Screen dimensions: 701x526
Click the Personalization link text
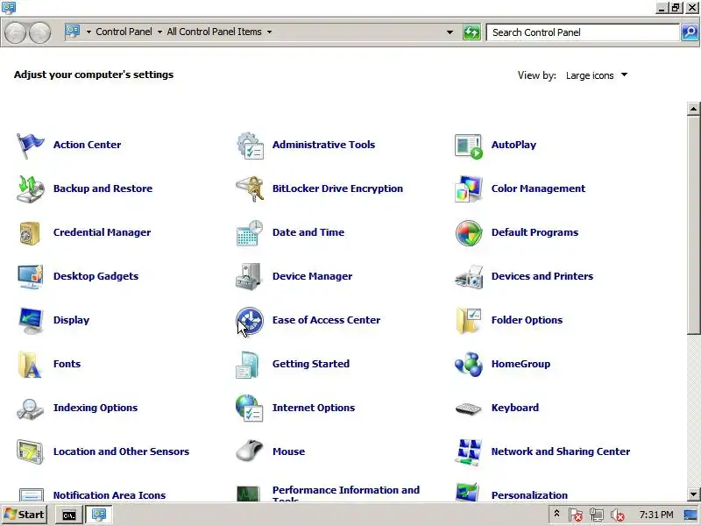click(x=529, y=495)
